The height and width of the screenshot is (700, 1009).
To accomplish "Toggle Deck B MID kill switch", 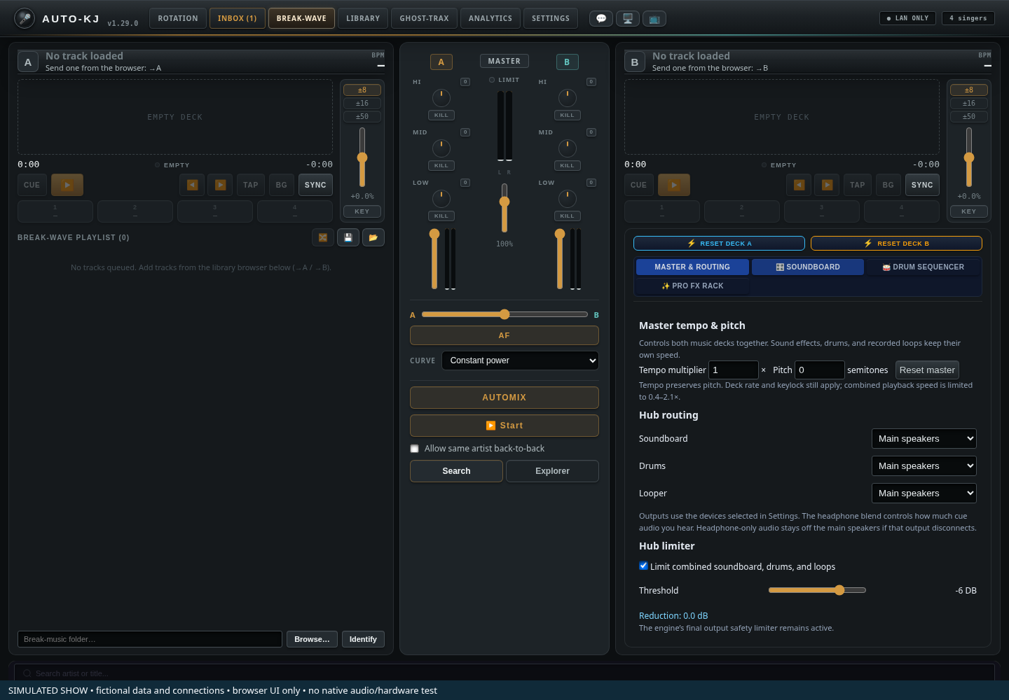I will click(x=568, y=166).
